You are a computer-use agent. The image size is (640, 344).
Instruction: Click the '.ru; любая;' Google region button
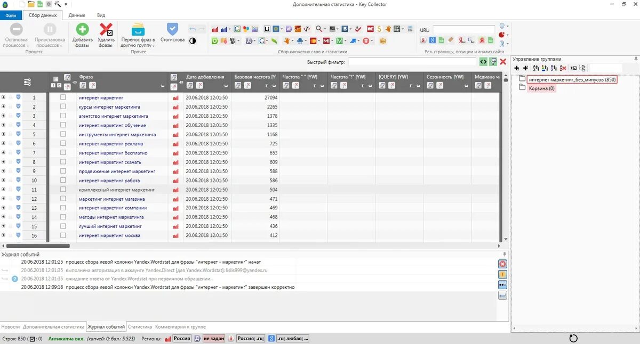(x=293, y=339)
